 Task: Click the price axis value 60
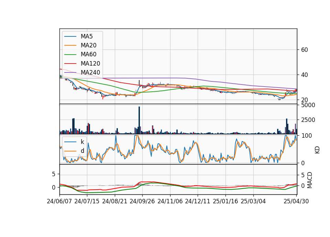tap(305, 50)
